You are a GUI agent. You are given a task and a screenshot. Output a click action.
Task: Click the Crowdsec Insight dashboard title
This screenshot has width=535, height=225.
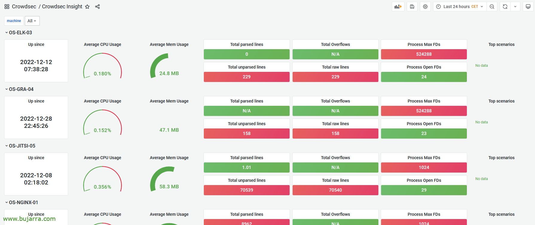click(x=62, y=7)
